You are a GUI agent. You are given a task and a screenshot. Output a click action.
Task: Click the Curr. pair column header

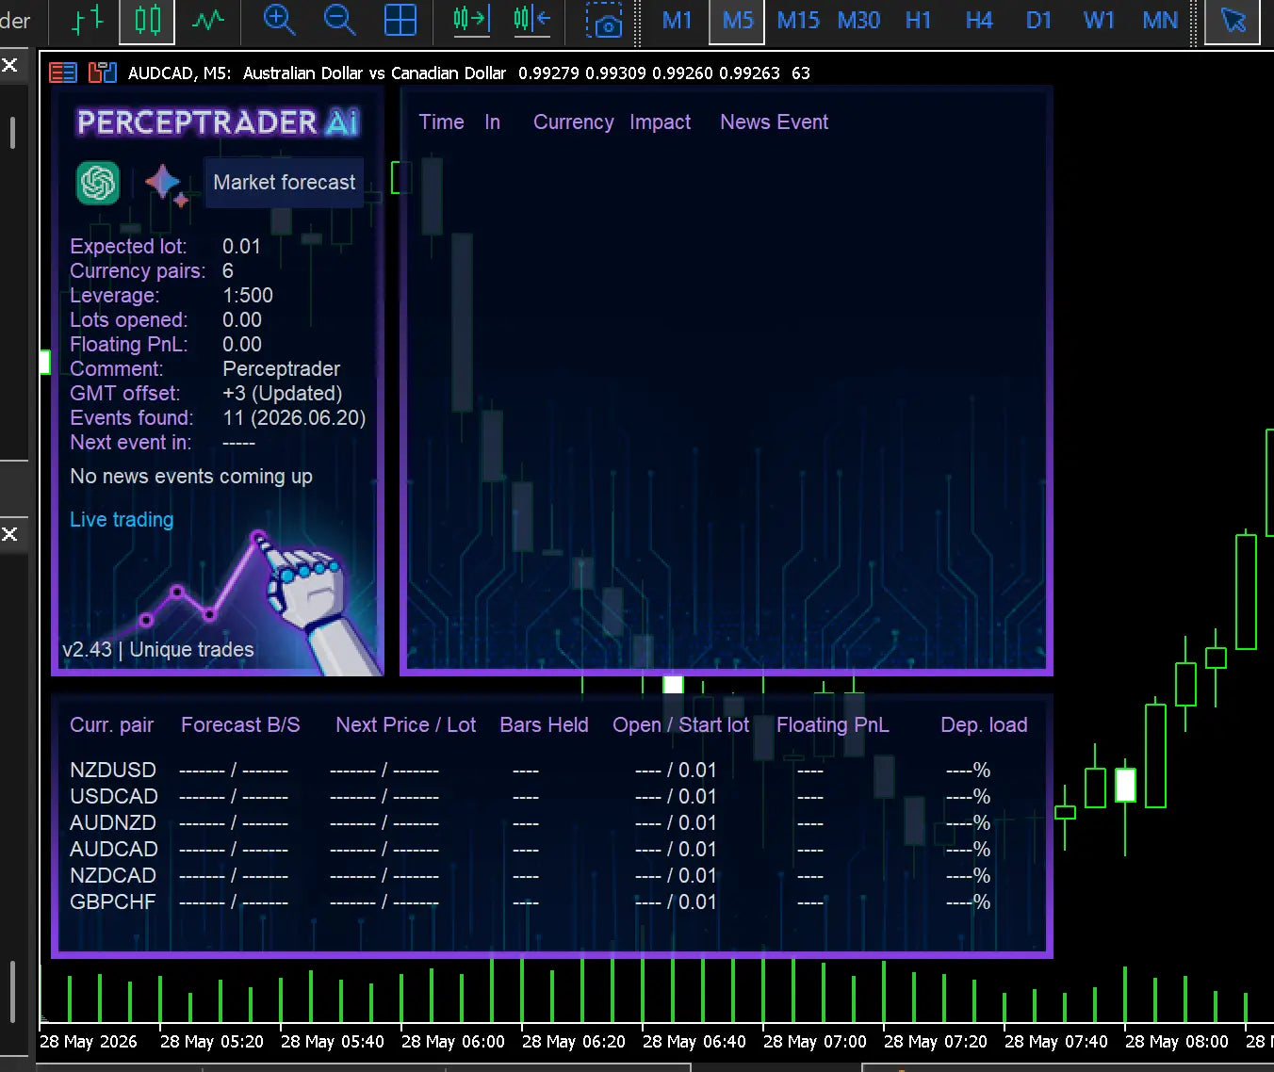[x=111, y=724]
